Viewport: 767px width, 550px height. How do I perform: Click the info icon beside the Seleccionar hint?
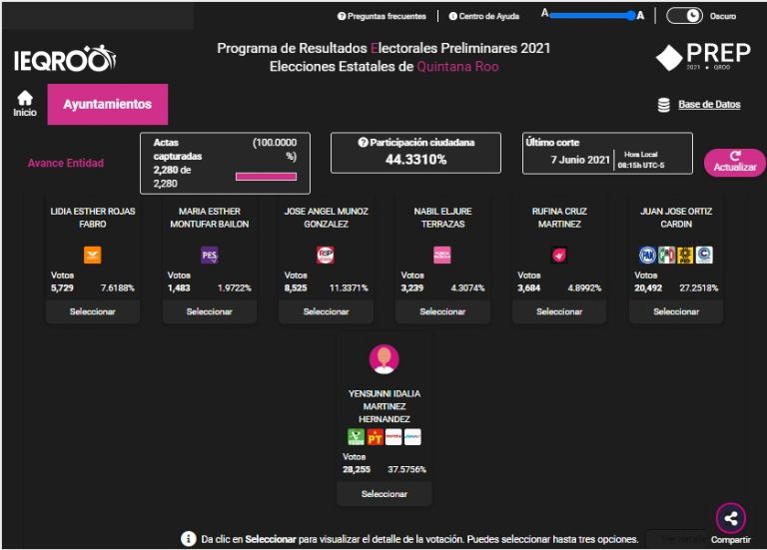point(189,539)
